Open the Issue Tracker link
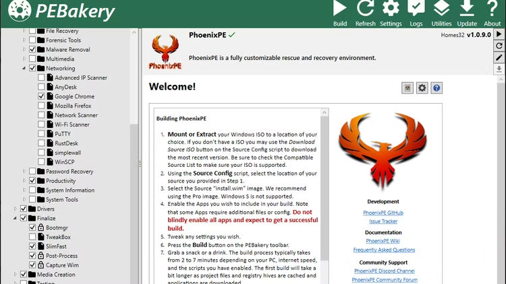This screenshot has height=284, width=506. click(383, 221)
